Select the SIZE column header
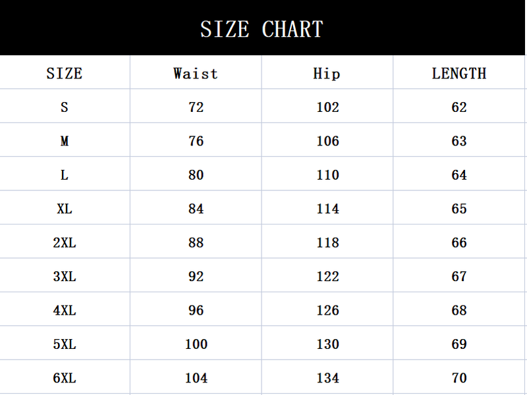527x395 pixels. pyautogui.click(x=65, y=73)
